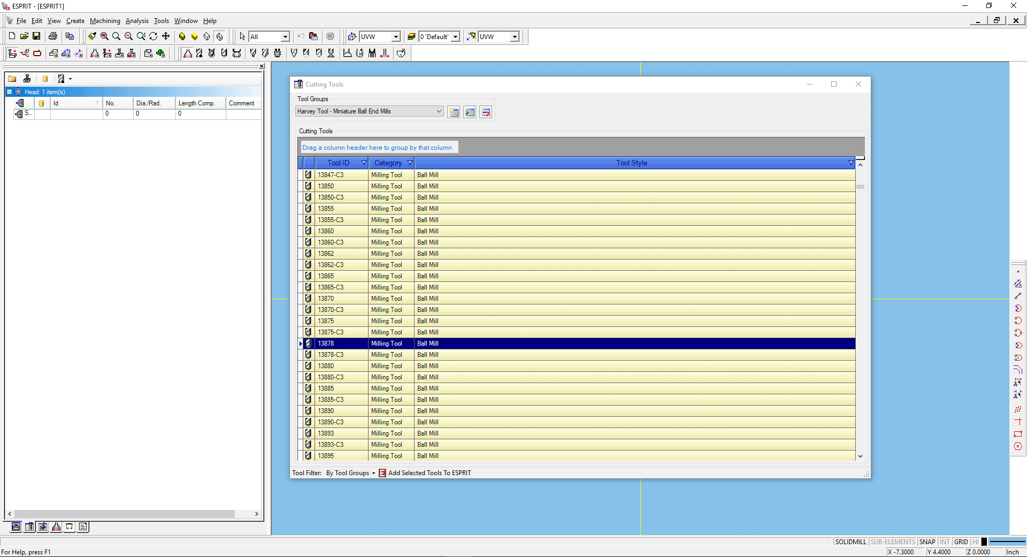Click the Undo arrow icon

coord(301,36)
